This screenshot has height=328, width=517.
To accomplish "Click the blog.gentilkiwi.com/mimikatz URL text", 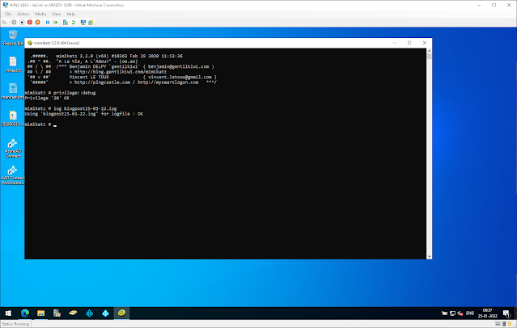I will point(121,72).
